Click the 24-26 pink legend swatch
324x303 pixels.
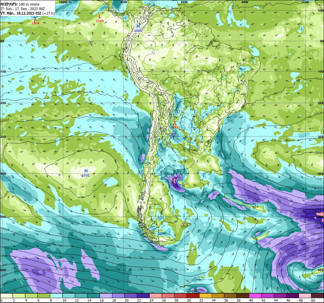[x=156, y=296]
